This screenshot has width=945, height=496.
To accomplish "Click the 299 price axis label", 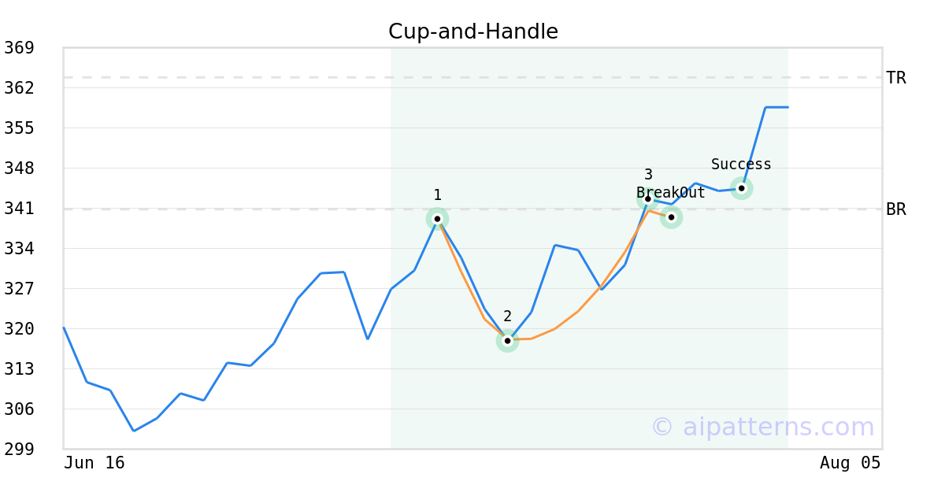I will (19, 449).
